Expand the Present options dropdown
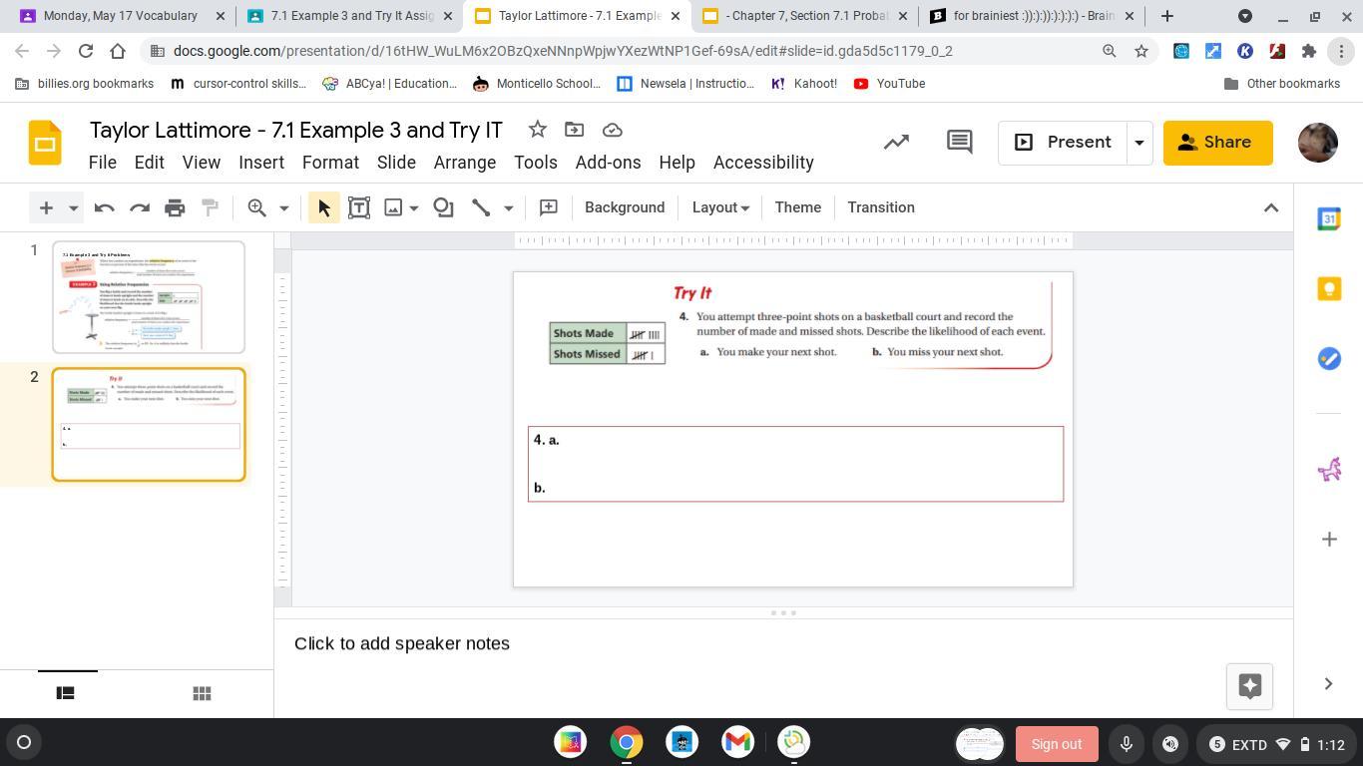The image size is (1363, 766). (1138, 143)
